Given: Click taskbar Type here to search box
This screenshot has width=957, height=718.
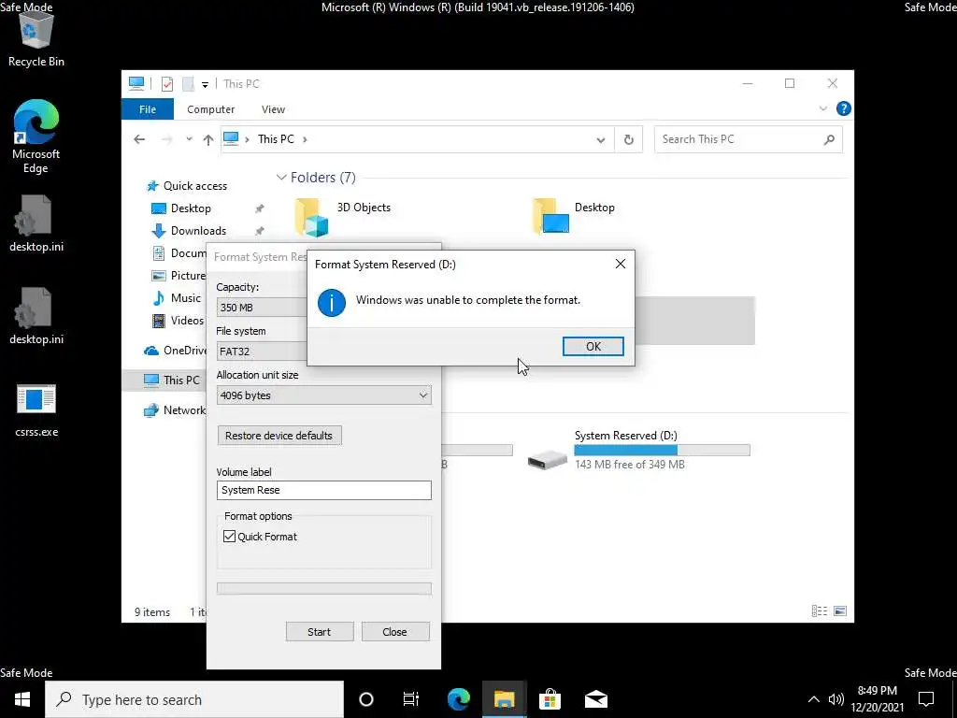Looking at the screenshot, I should [194, 699].
